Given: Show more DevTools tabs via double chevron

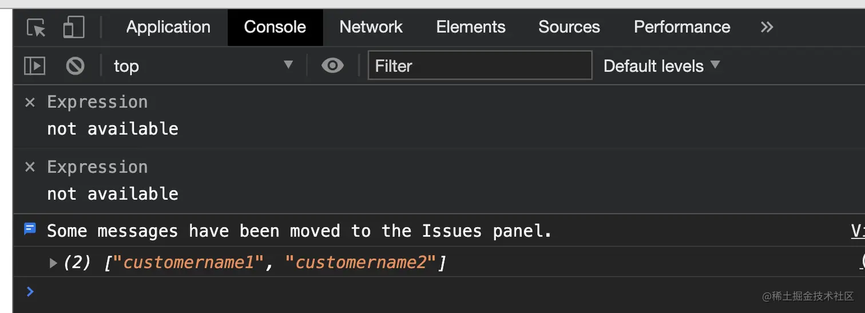Looking at the screenshot, I should coord(767,27).
